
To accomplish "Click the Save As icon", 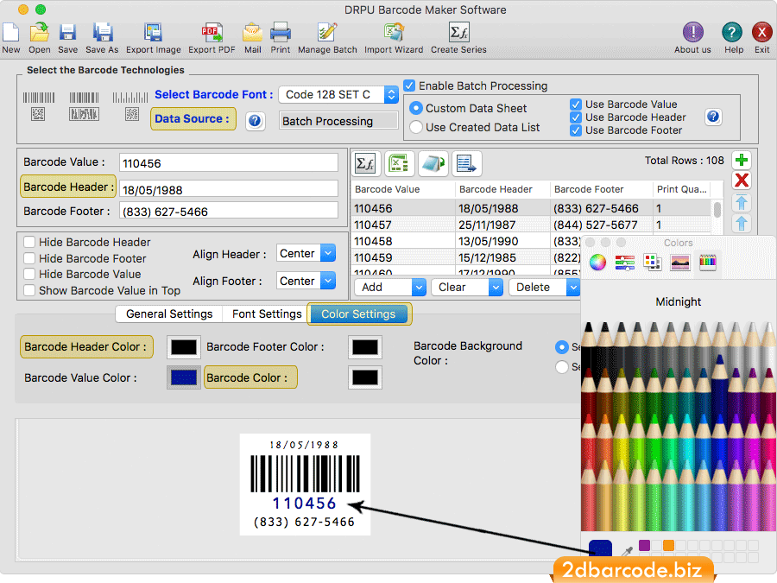I will pyautogui.click(x=102, y=33).
